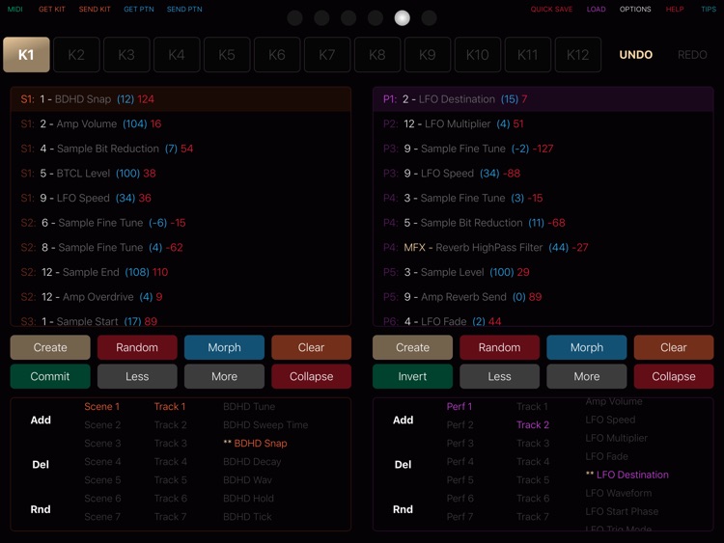The height and width of the screenshot is (543, 724).
Task: Choose Perf 4 in picker
Action: pyautogui.click(x=459, y=462)
